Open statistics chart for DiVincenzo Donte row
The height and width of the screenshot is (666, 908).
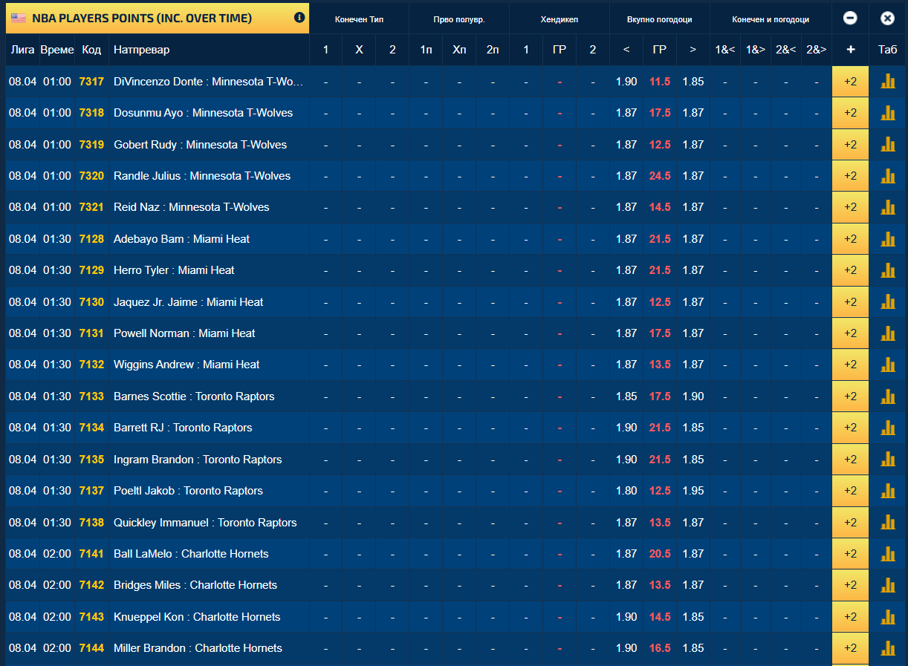pyautogui.click(x=887, y=82)
